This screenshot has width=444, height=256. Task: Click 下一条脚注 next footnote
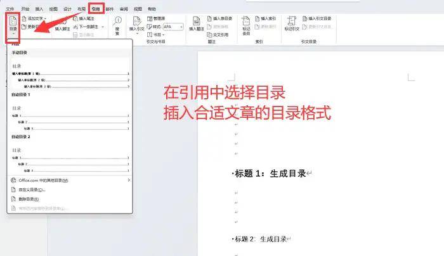pos(86,27)
